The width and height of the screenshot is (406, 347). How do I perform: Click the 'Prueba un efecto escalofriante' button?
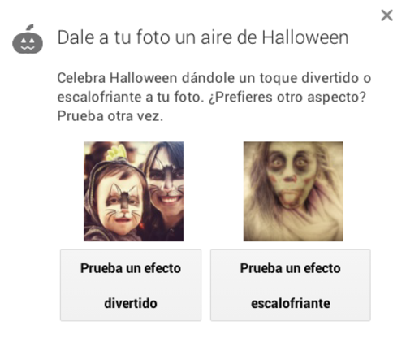291,285
